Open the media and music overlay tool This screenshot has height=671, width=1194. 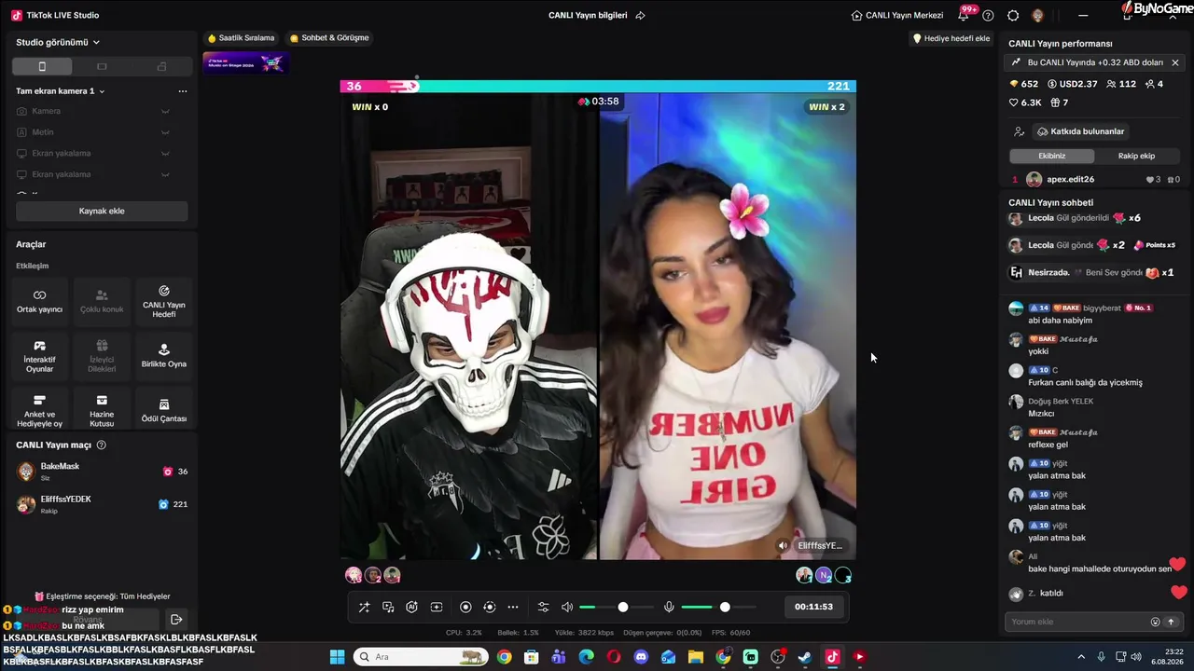[x=388, y=607]
